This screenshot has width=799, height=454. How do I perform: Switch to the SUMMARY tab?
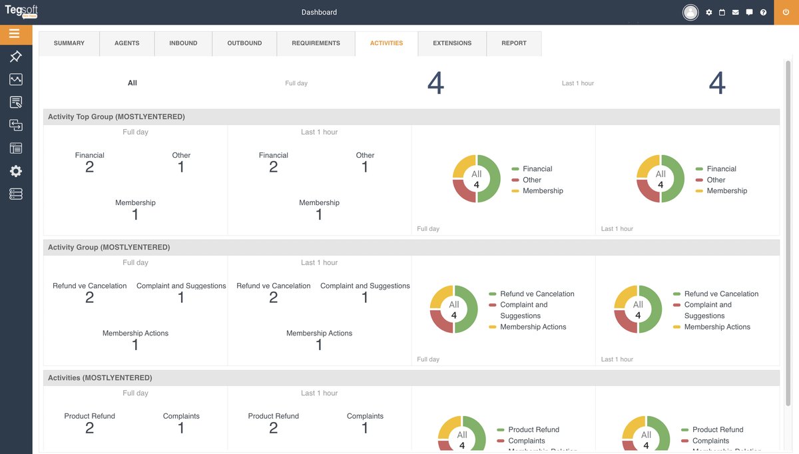(x=69, y=43)
